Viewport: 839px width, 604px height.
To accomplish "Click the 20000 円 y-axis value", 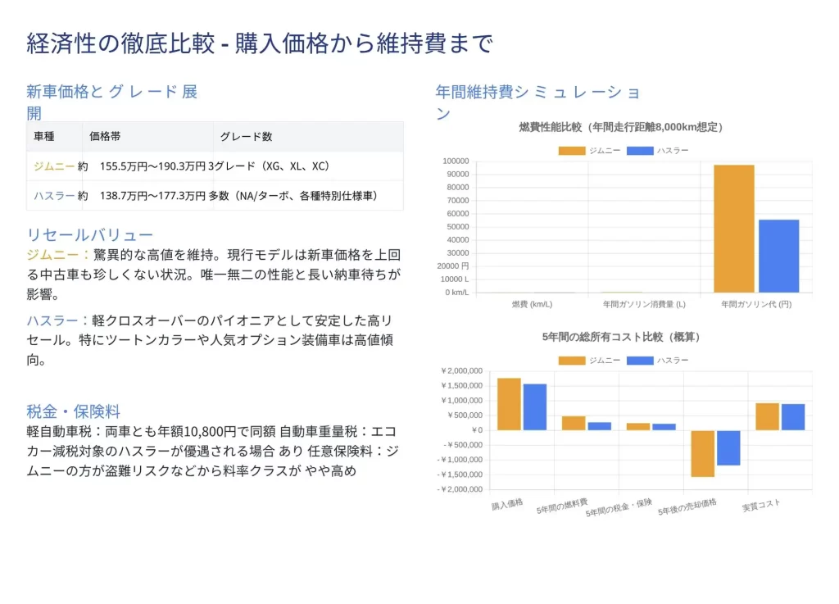I will pyautogui.click(x=452, y=266).
